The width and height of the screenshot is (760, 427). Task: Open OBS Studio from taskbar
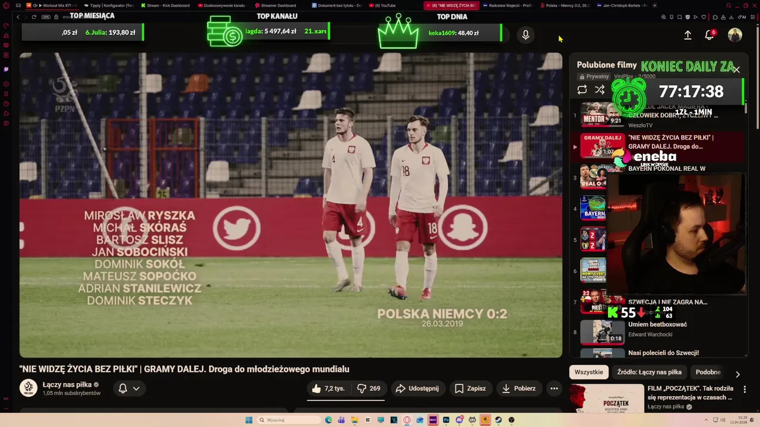pyautogui.click(x=511, y=420)
